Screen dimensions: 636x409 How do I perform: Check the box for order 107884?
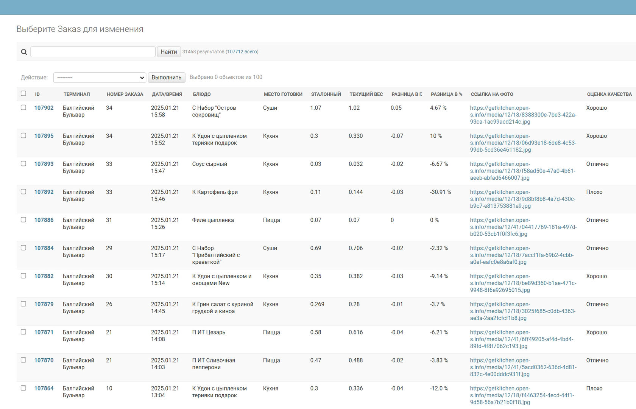coord(23,247)
